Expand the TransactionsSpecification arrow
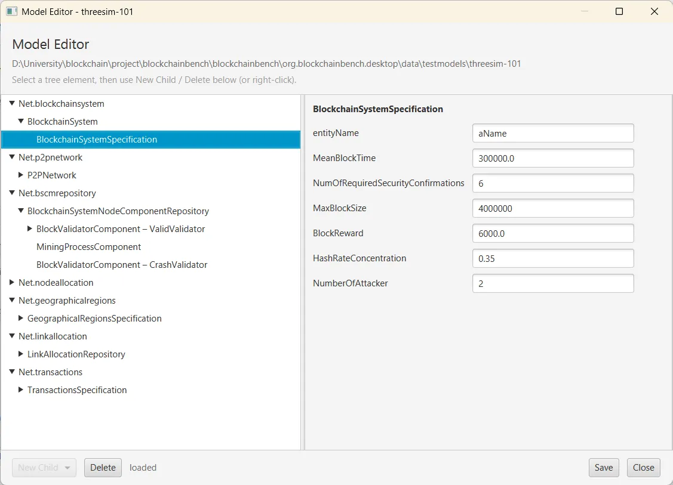 click(x=20, y=390)
